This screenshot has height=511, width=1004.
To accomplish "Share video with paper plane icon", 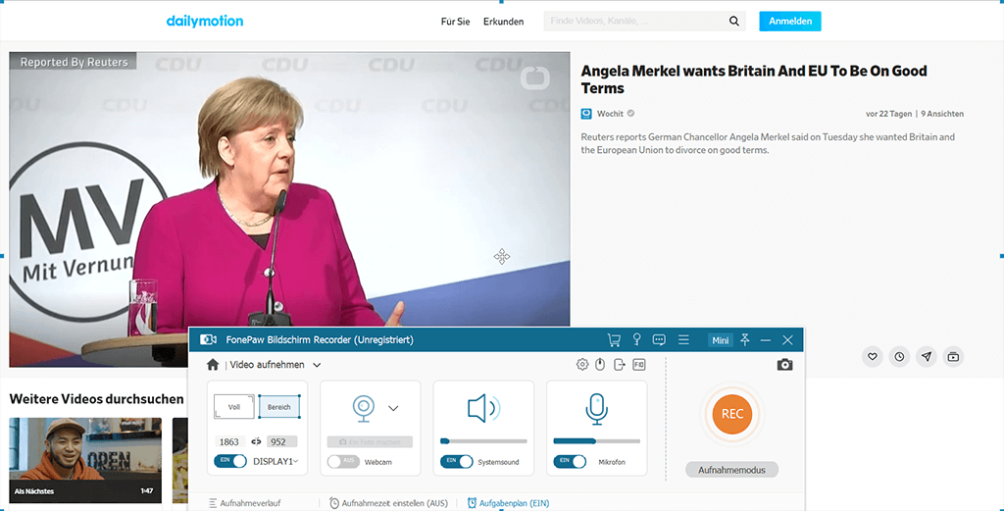I will [926, 357].
